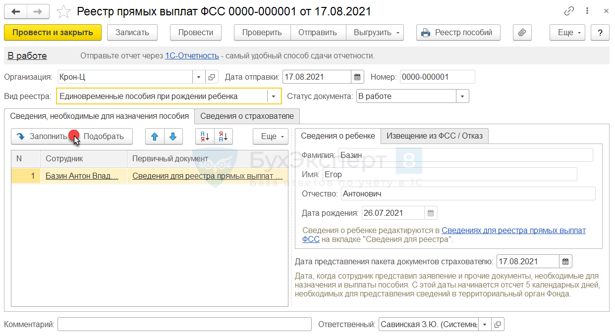This screenshot has height=336, width=615.
Task: Move row up with blue up arrow
Action: tap(155, 136)
